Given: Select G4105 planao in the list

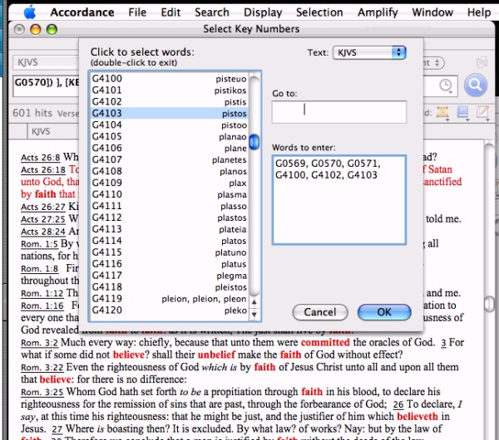Looking at the screenshot, I should [x=169, y=136].
